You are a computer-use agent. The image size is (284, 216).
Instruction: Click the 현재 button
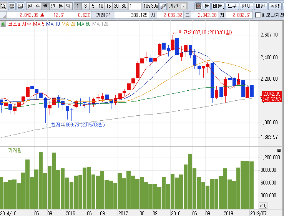pyautogui.click(x=246, y=6)
